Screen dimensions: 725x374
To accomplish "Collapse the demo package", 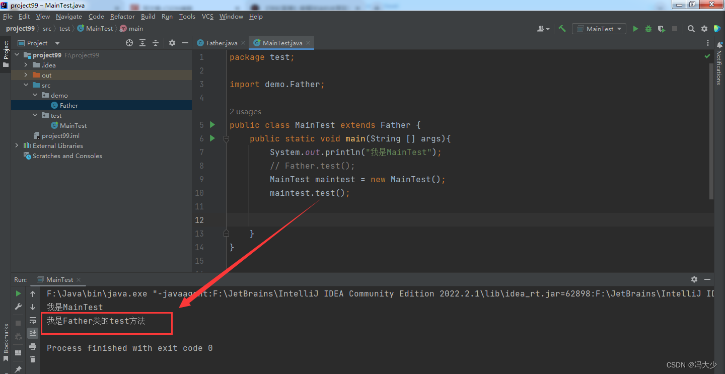I will (x=35, y=95).
